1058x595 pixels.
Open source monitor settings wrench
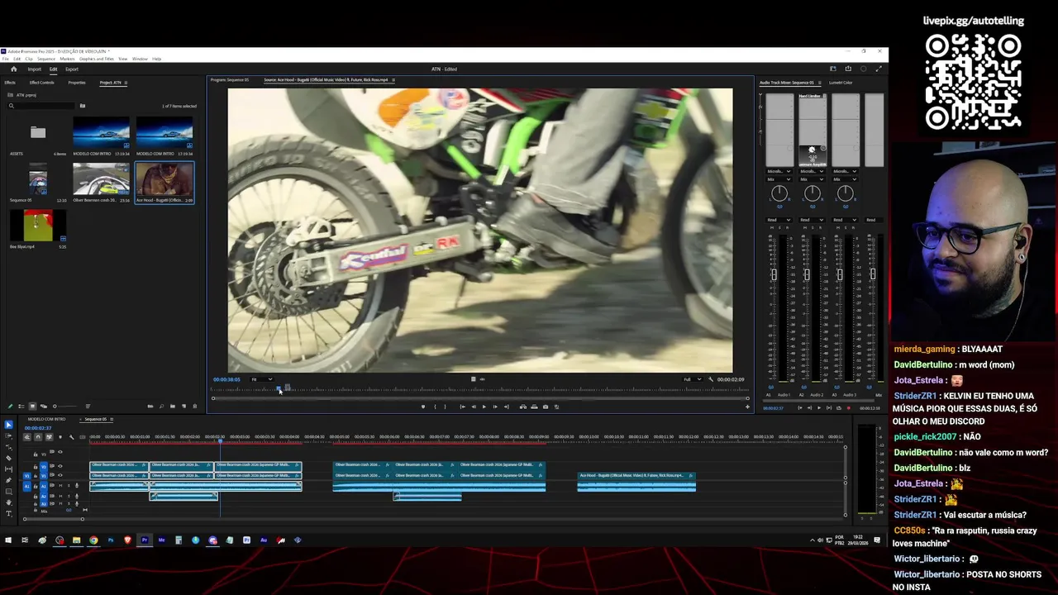point(711,379)
